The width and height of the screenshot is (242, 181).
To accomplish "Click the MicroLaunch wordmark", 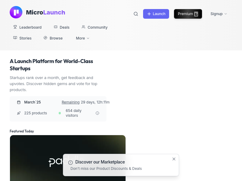I will (46, 12).
